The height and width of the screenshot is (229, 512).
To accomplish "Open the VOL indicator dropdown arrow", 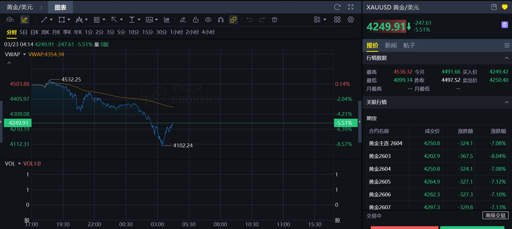I will pyautogui.click(x=19, y=164).
